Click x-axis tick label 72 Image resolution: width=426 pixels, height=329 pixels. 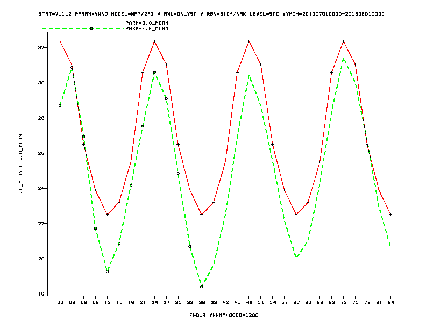coord(343,302)
